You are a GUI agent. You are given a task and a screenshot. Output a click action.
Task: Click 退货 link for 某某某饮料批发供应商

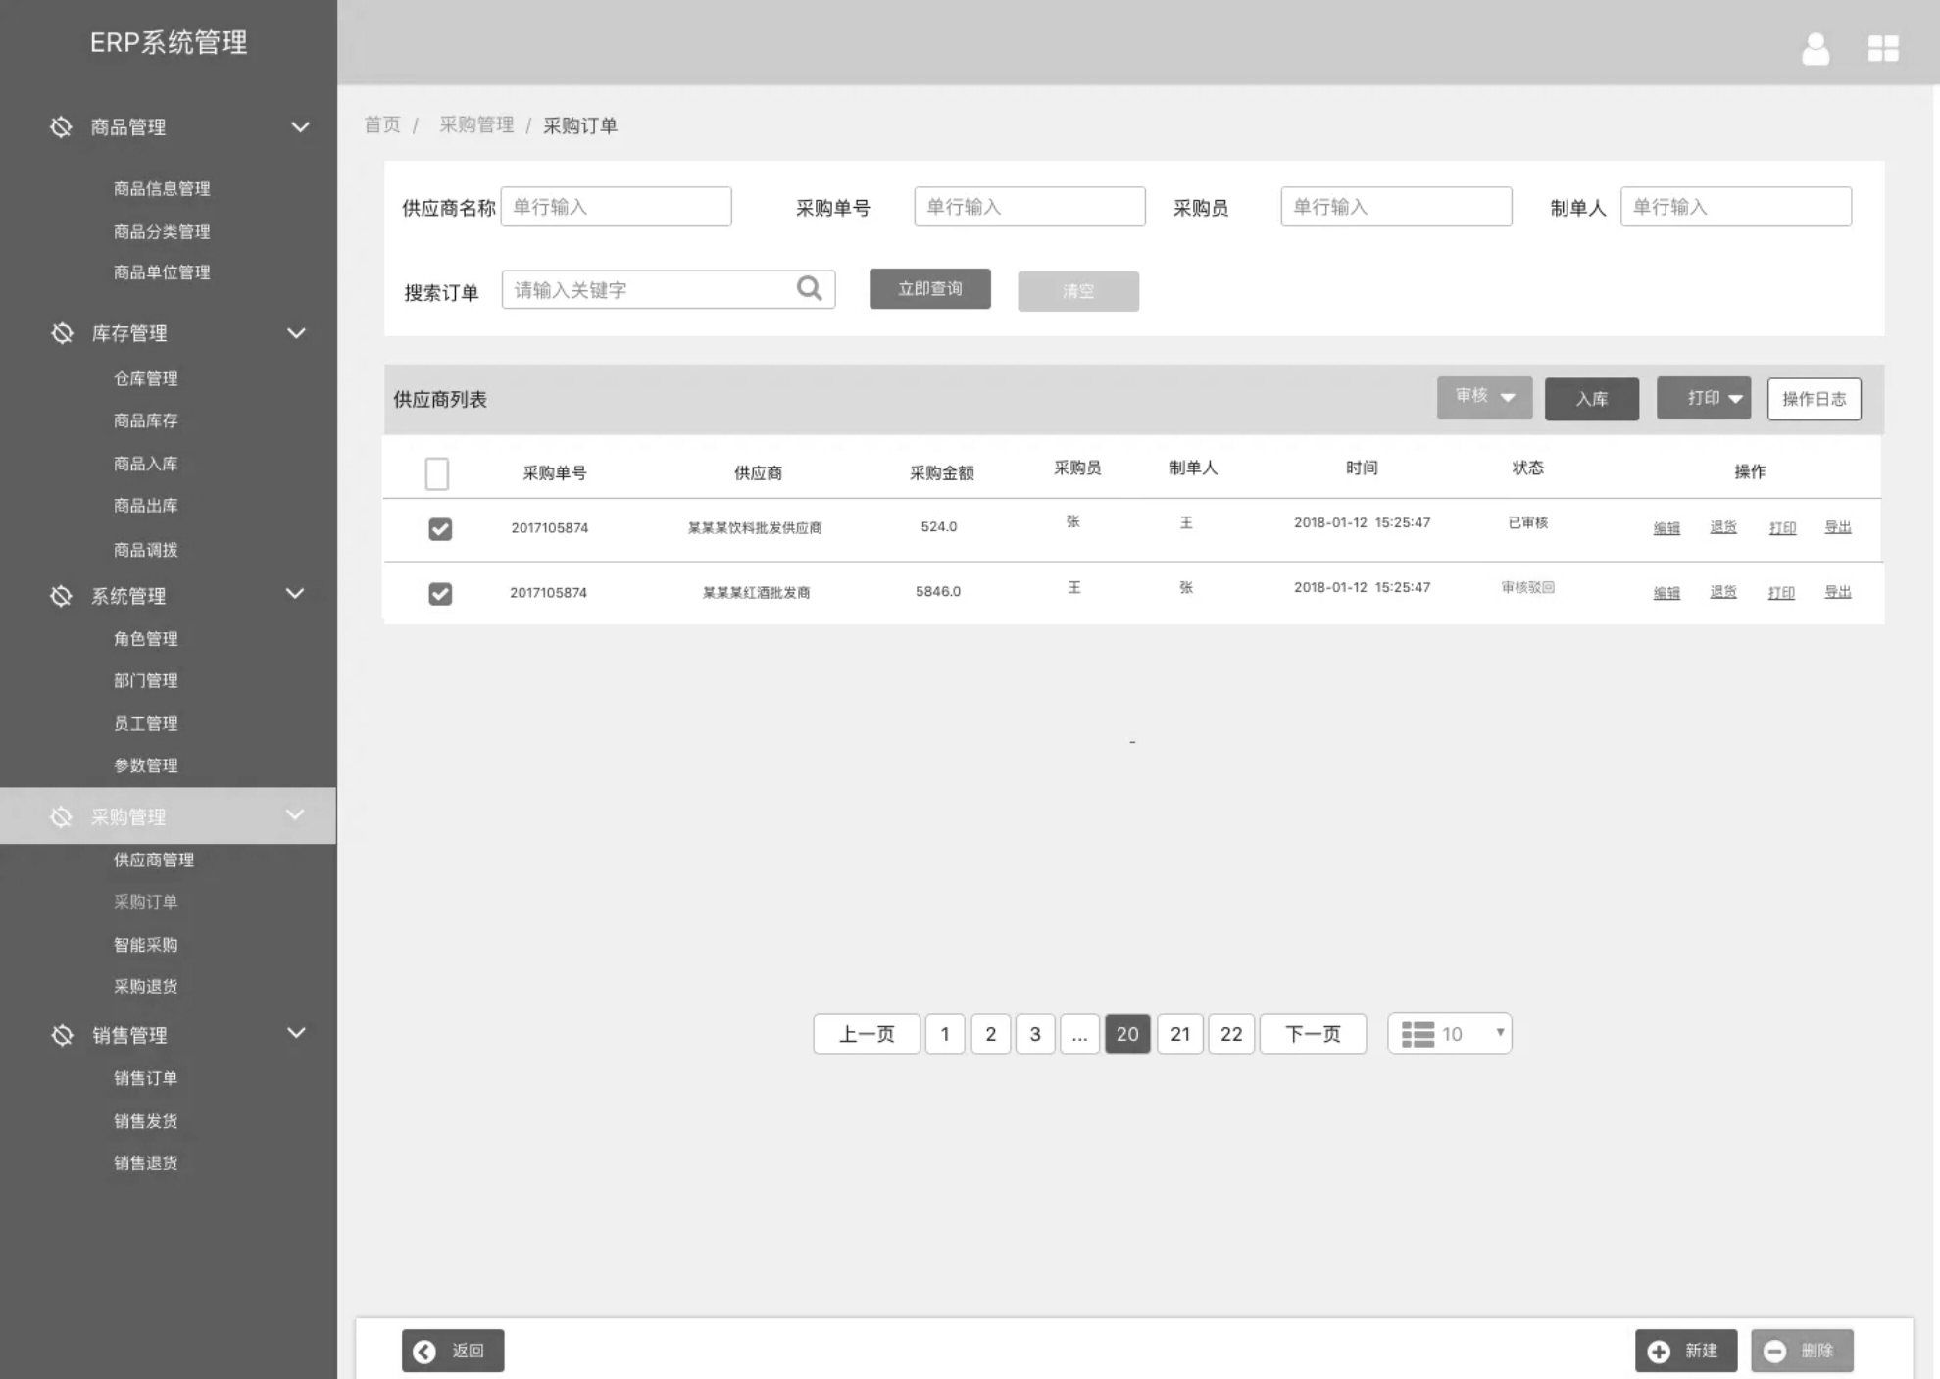(x=1723, y=527)
